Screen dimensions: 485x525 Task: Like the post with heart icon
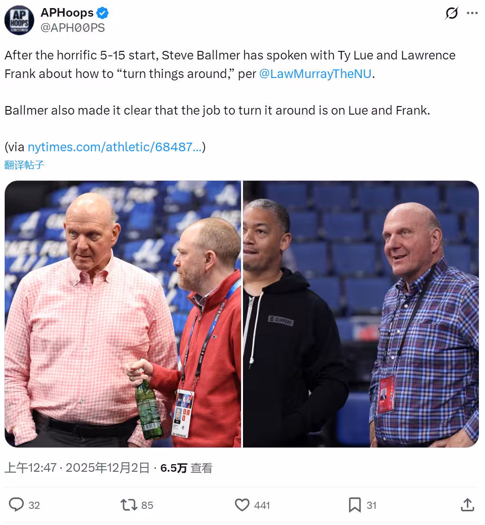242,505
